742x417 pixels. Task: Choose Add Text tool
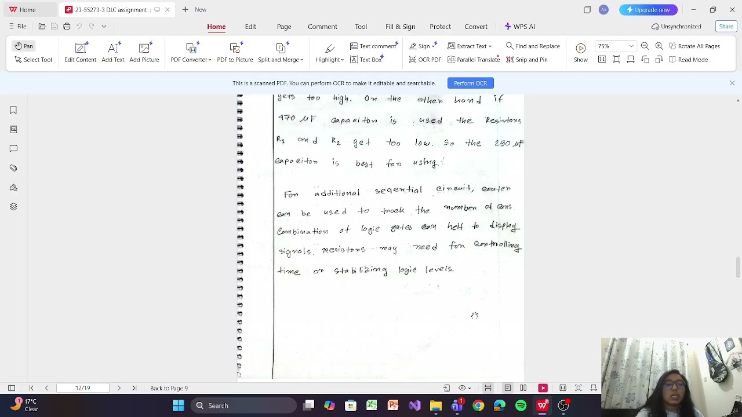tap(113, 52)
